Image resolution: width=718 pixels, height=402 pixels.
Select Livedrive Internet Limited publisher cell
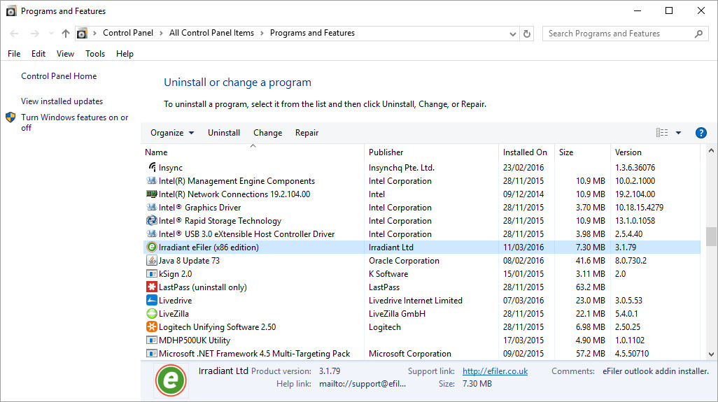point(415,301)
